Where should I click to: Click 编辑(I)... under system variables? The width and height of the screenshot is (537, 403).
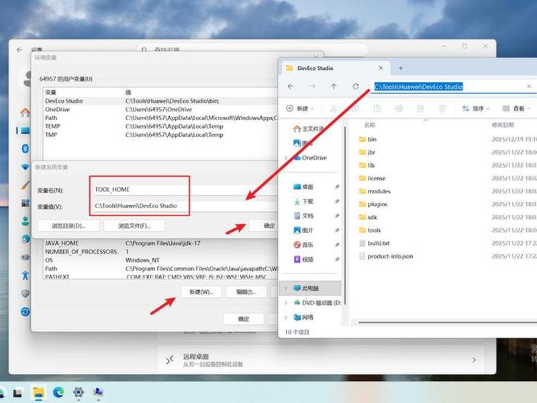pos(246,292)
